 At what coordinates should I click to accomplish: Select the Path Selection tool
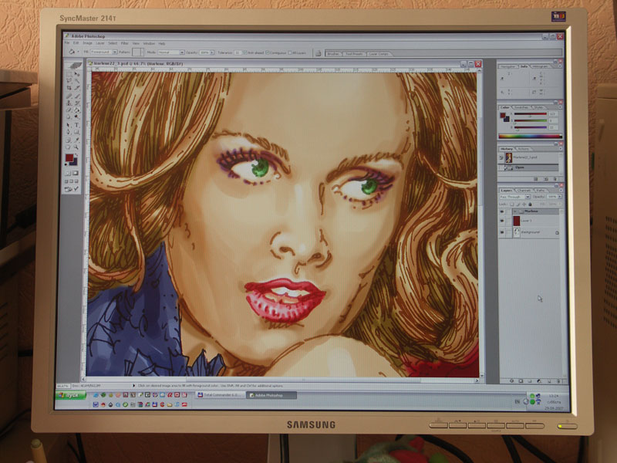tap(69, 125)
